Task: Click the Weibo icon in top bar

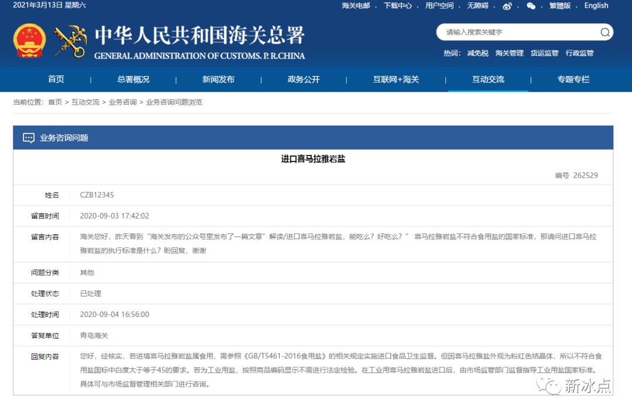Action: point(507,6)
